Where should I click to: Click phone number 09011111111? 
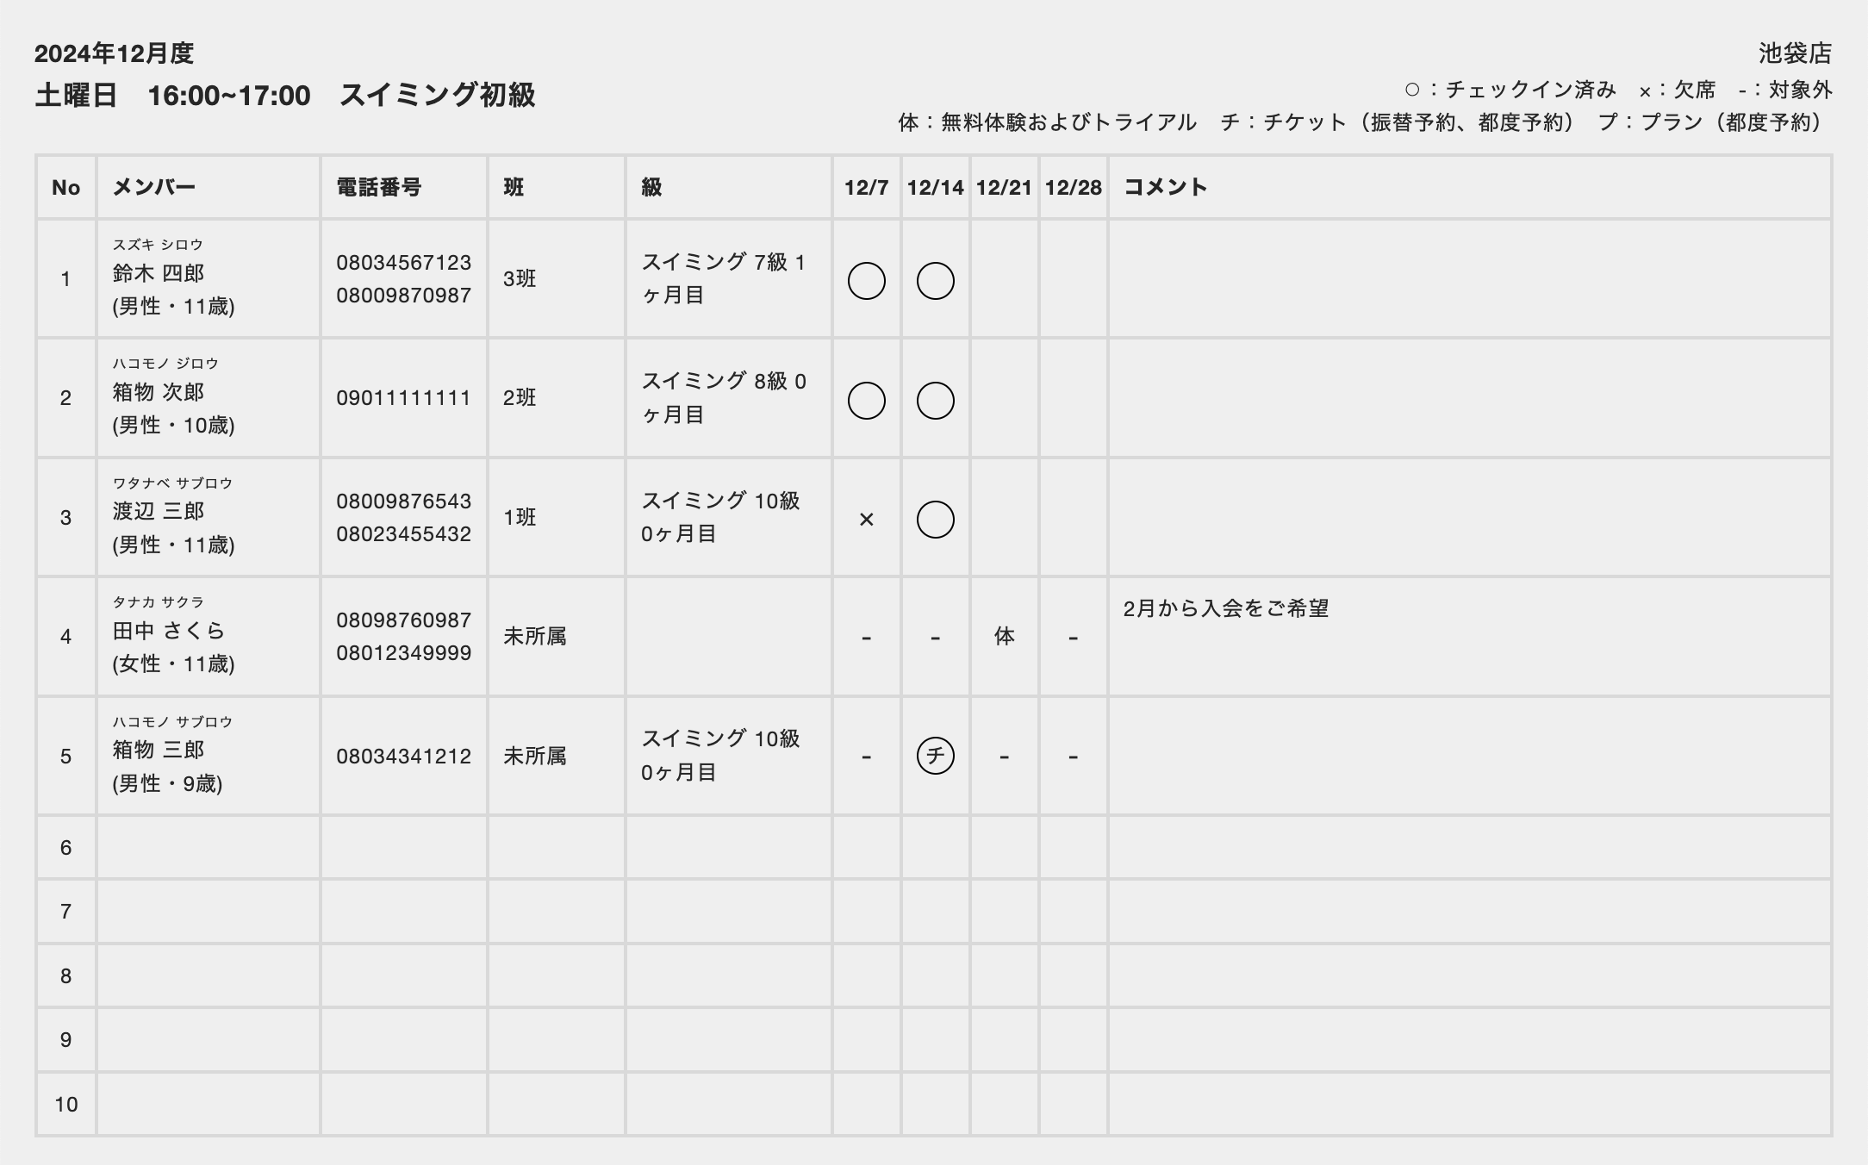(x=403, y=398)
